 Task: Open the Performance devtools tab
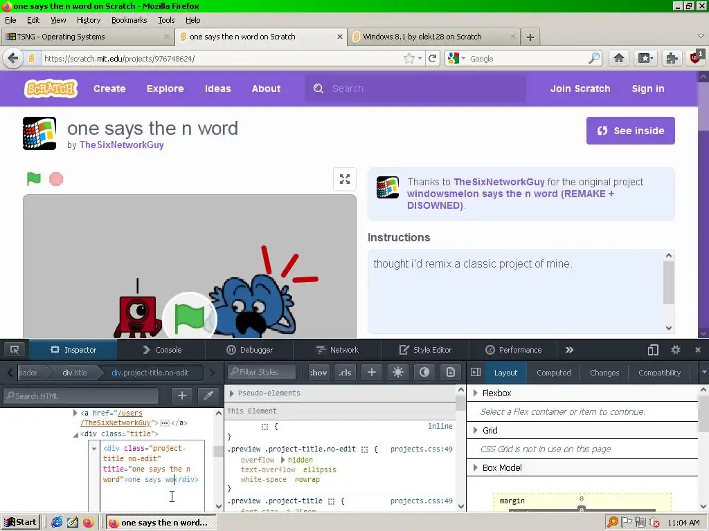[x=513, y=350]
